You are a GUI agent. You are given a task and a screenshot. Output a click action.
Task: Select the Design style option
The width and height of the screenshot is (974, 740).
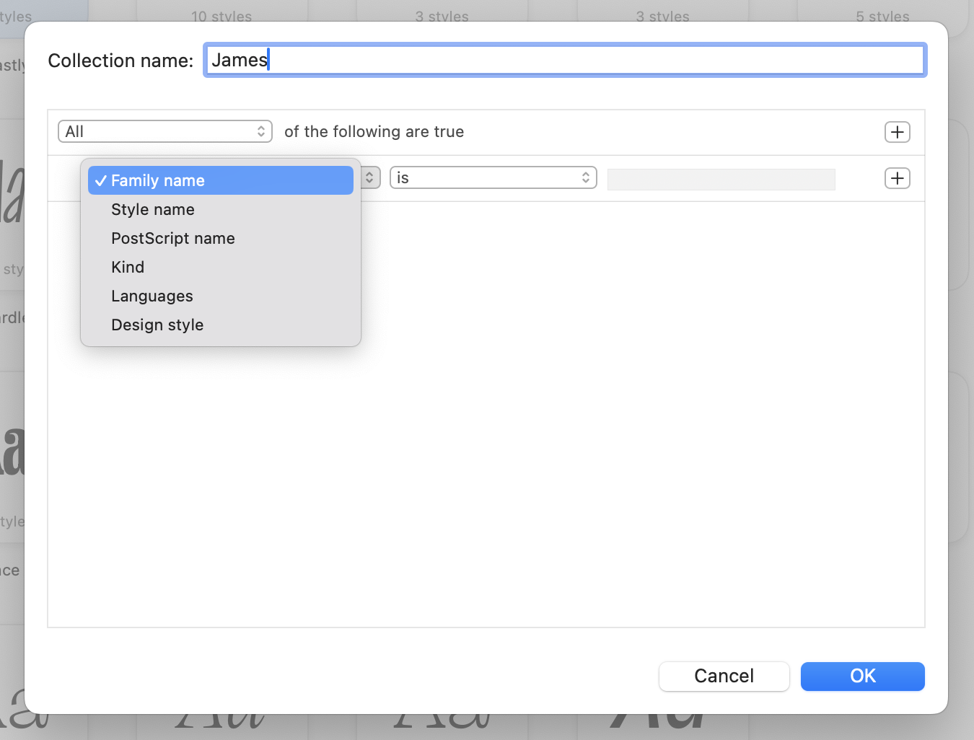click(157, 325)
